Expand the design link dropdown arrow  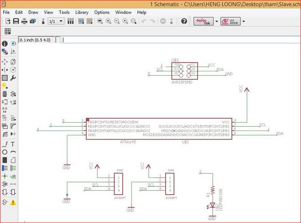[x=216, y=21]
